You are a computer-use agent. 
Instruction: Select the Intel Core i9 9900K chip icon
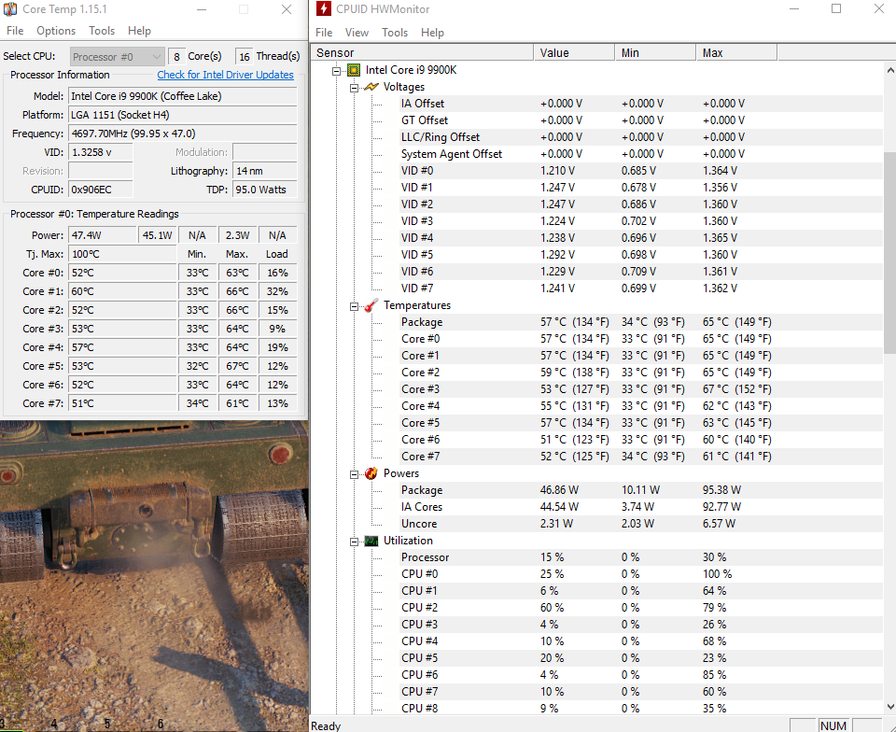(354, 70)
